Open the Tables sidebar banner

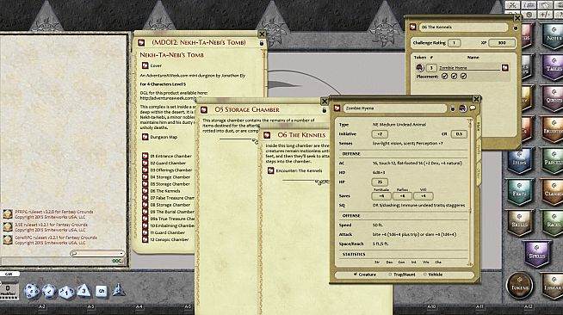pyautogui.click(x=553, y=67)
